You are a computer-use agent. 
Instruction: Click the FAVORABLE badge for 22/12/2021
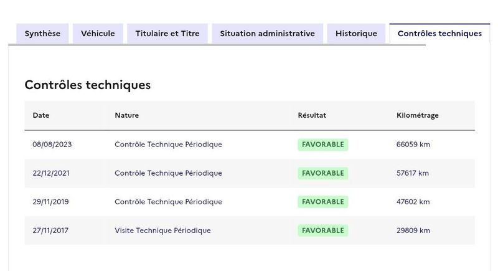pos(322,173)
